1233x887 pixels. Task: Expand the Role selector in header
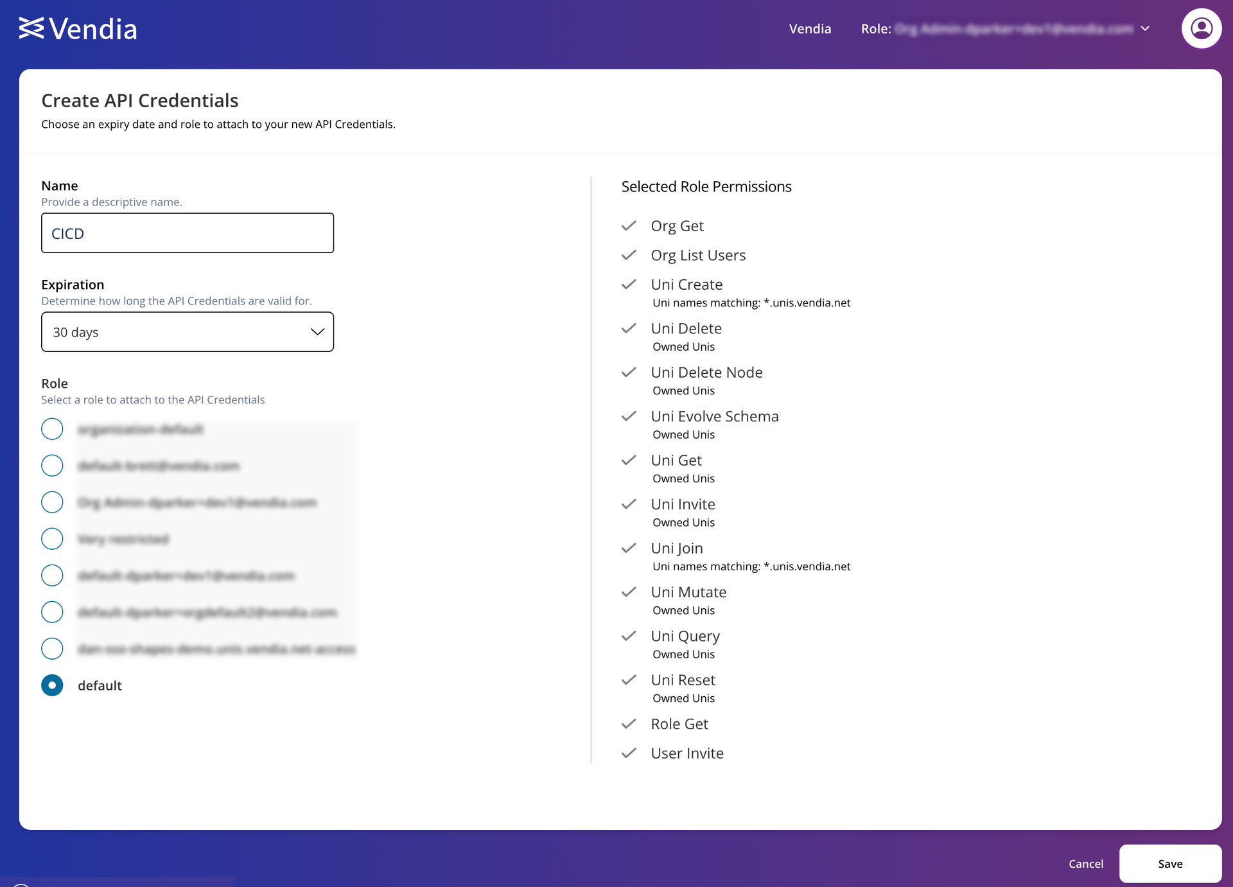(1004, 29)
